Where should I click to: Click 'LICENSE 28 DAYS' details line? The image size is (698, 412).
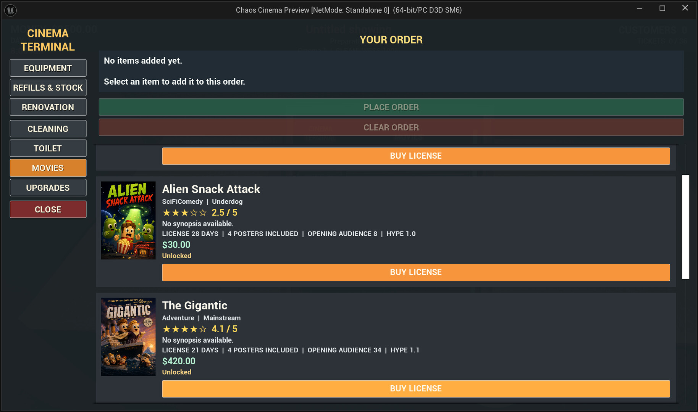[x=289, y=233]
